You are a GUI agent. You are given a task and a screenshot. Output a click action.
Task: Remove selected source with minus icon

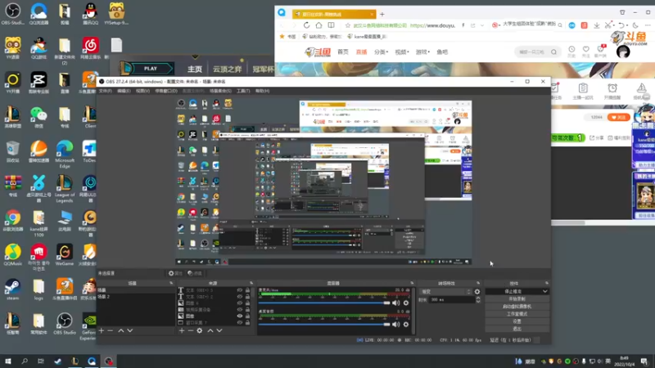pyautogui.click(x=191, y=330)
